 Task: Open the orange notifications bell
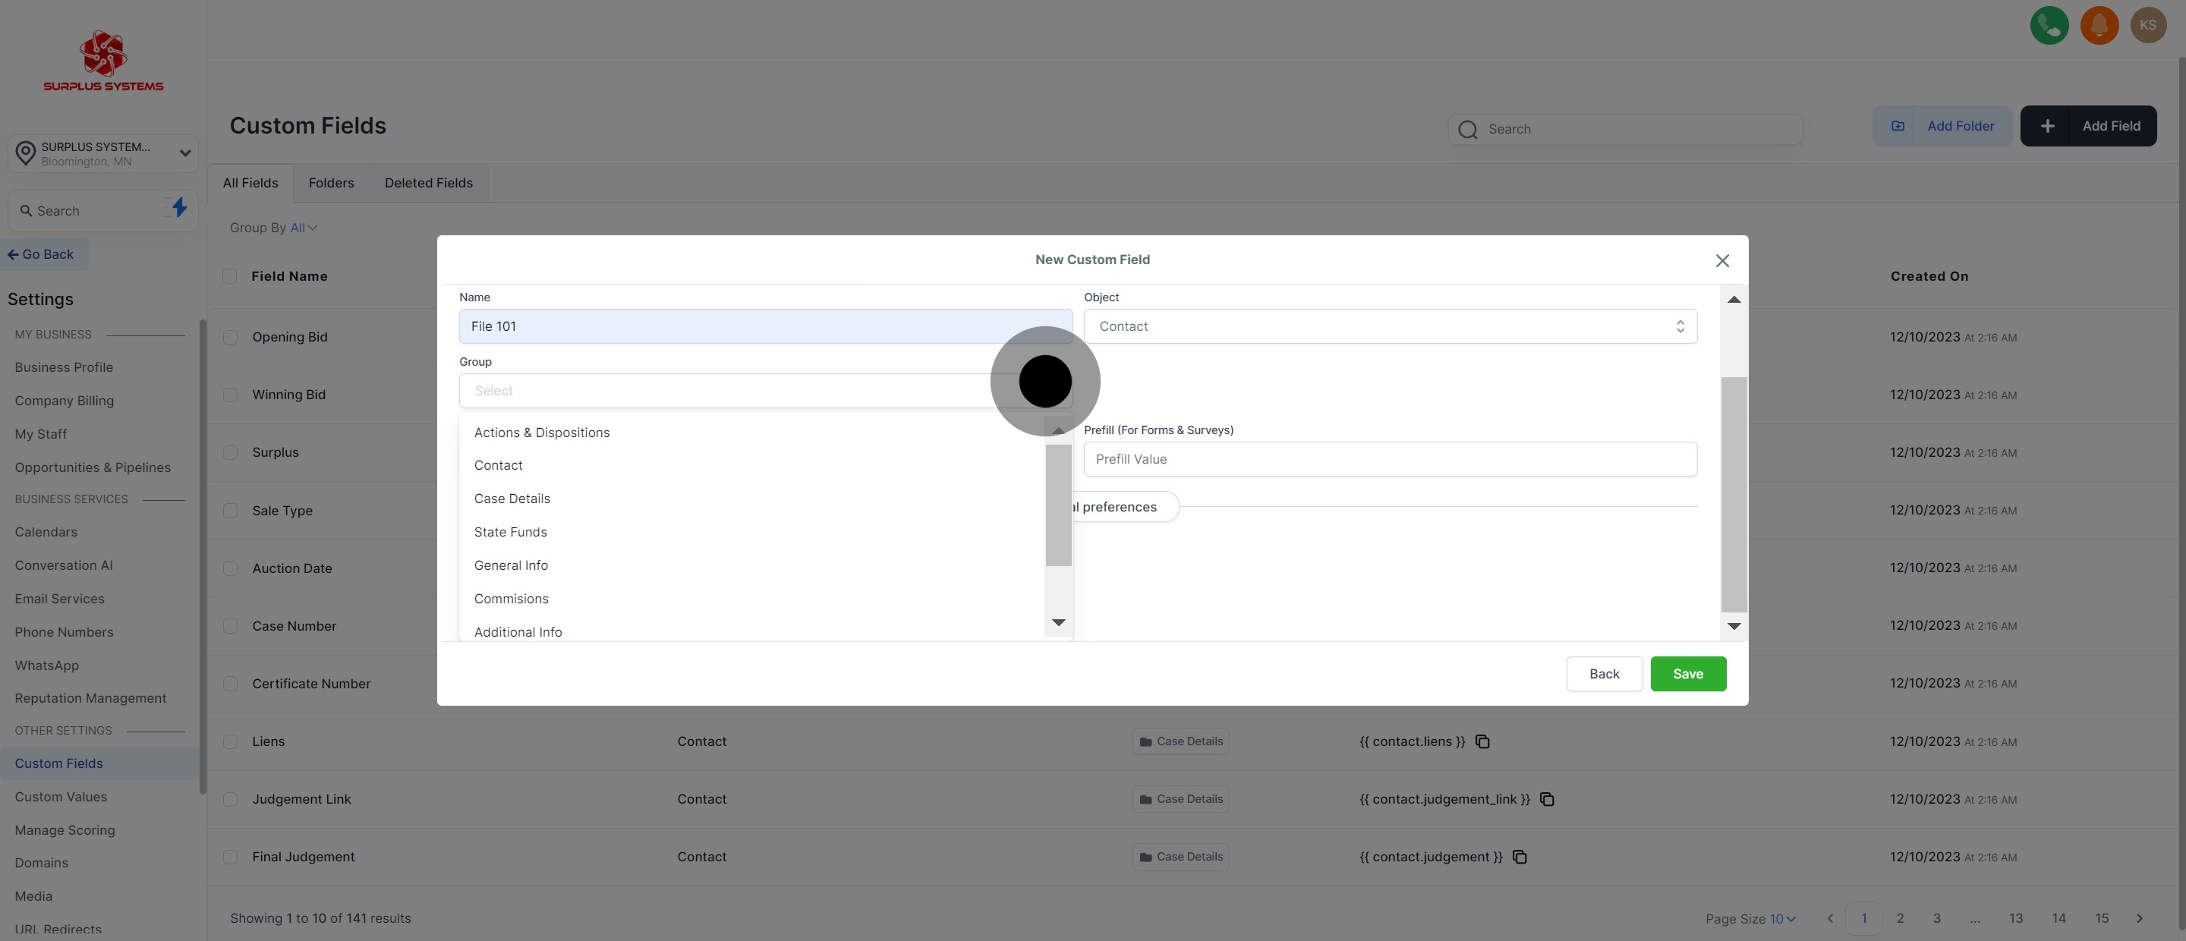tap(2099, 26)
